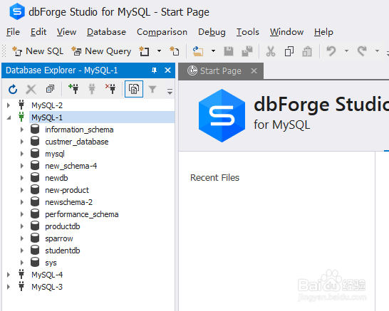Expand the new_schema-4 database node

(22, 166)
